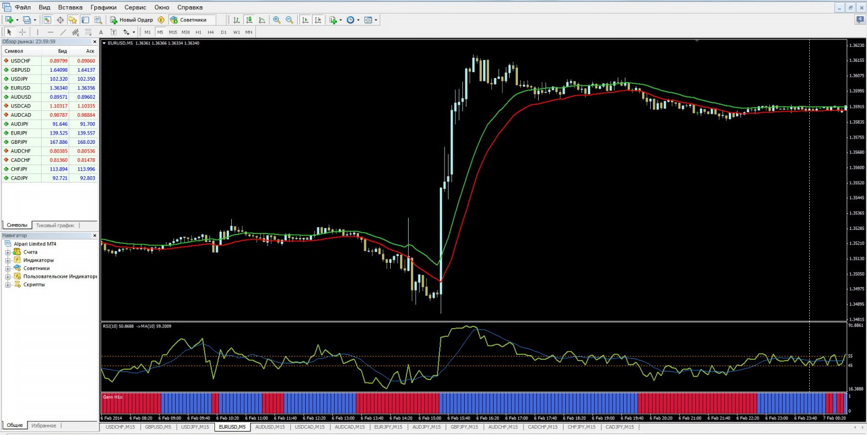Toggle chart shift icon

point(318,20)
